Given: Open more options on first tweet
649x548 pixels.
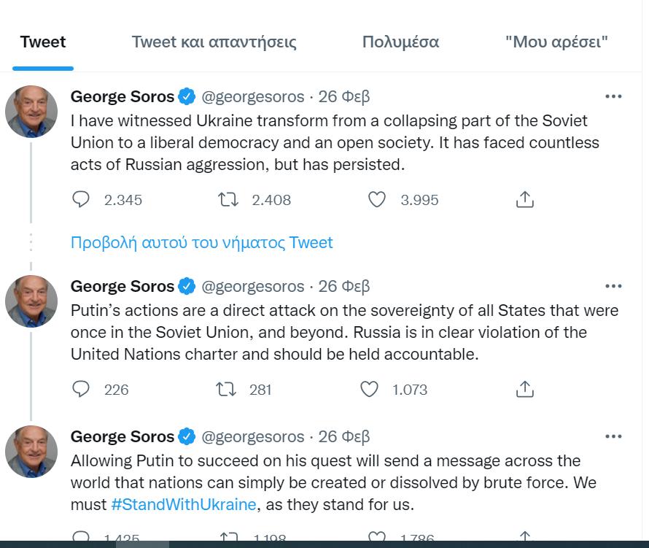Looking at the screenshot, I should point(613,96).
